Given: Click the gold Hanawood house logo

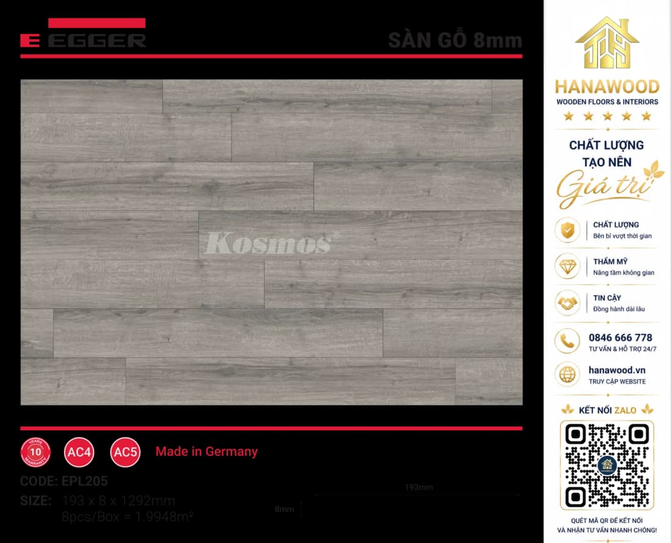Looking at the screenshot, I should pyautogui.click(x=607, y=43).
